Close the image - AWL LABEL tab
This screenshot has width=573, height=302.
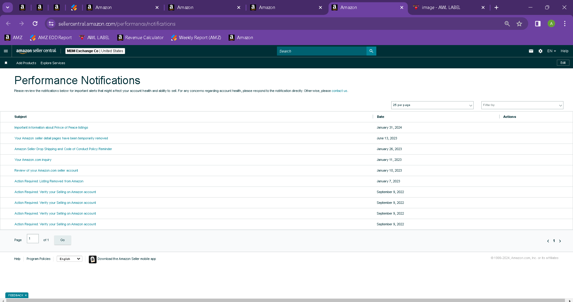(x=483, y=7)
